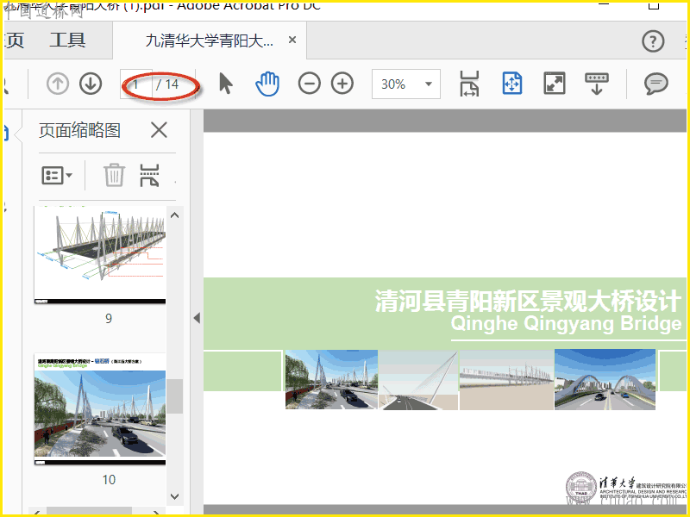
Task: Click thumbnail scrollbar up arrow
Action: [x=175, y=215]
